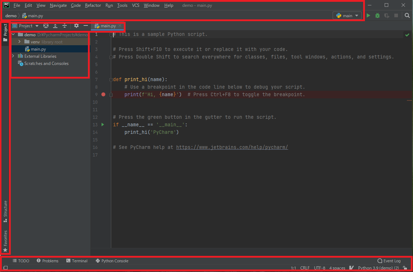The height and width of the screenshot is (272, 413).
Task: Run with coverage icon in toolbar
Action: (387, 16)
